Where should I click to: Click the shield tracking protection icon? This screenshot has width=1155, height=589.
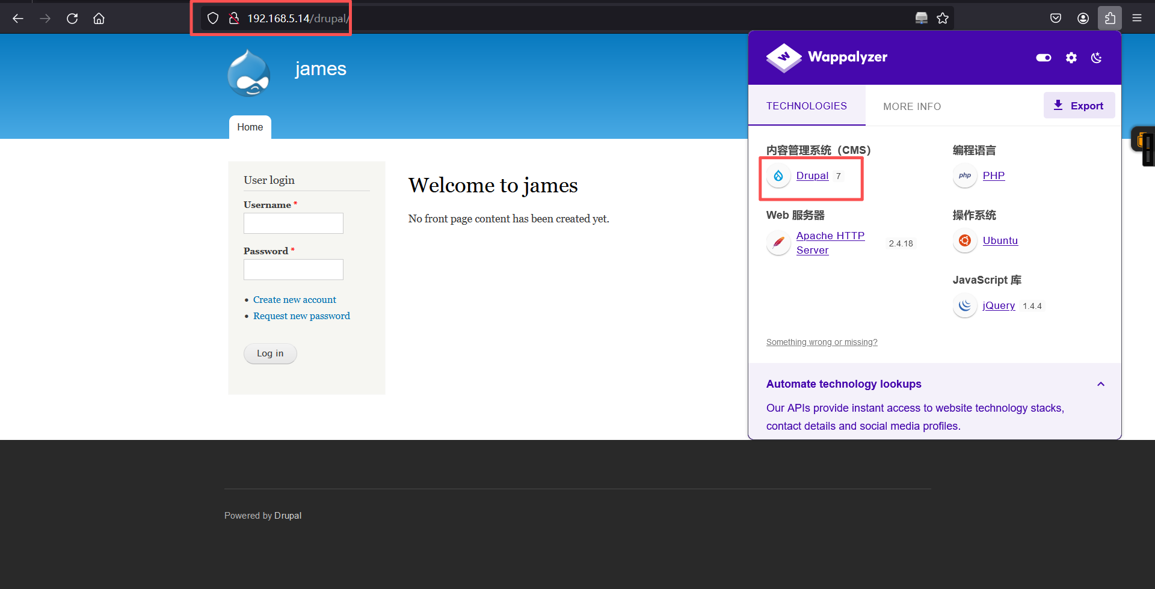[213, 19]
